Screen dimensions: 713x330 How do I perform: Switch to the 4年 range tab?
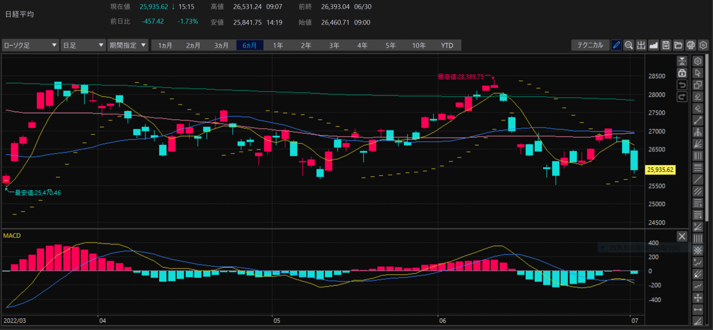362,45
